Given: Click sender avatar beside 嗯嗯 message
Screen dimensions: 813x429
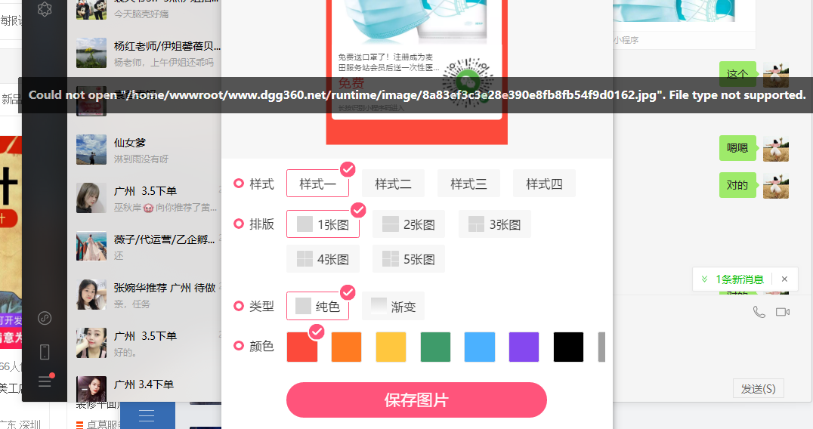Looking at the screenshot, I should 776,149.
